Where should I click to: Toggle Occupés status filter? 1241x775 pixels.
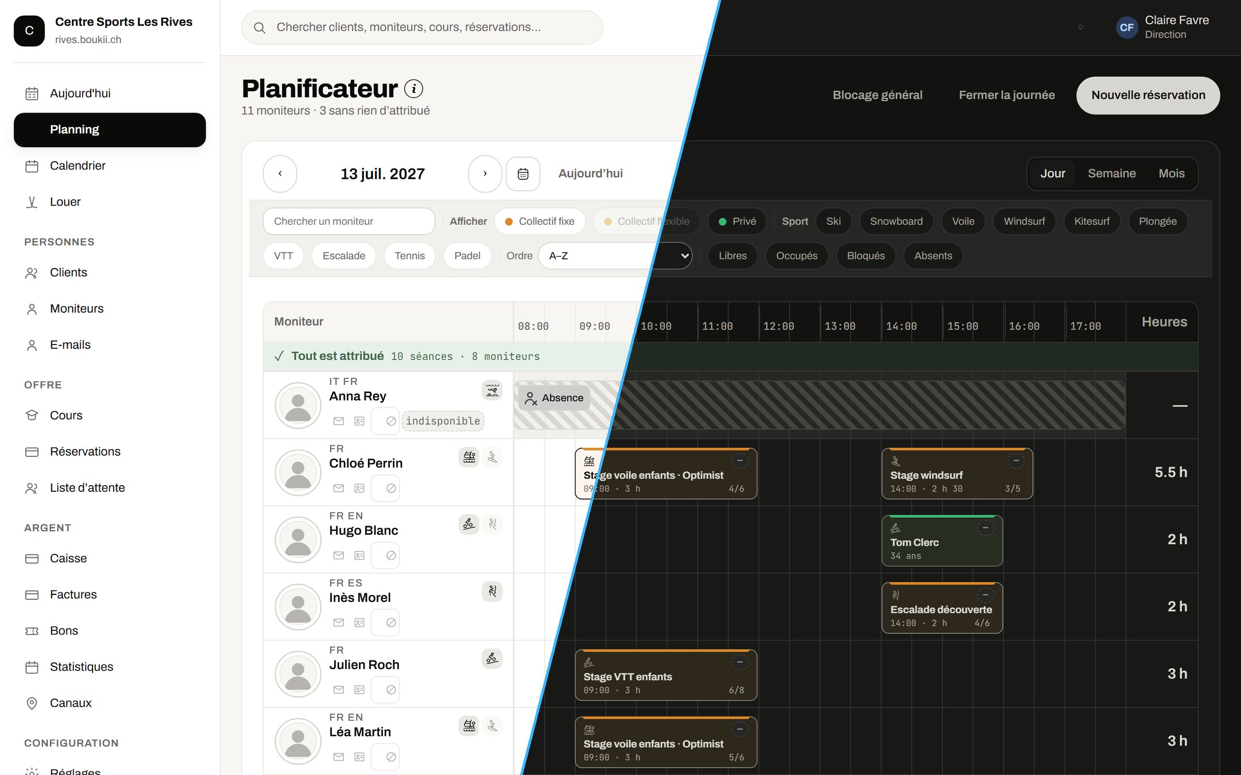coord(796,256)
